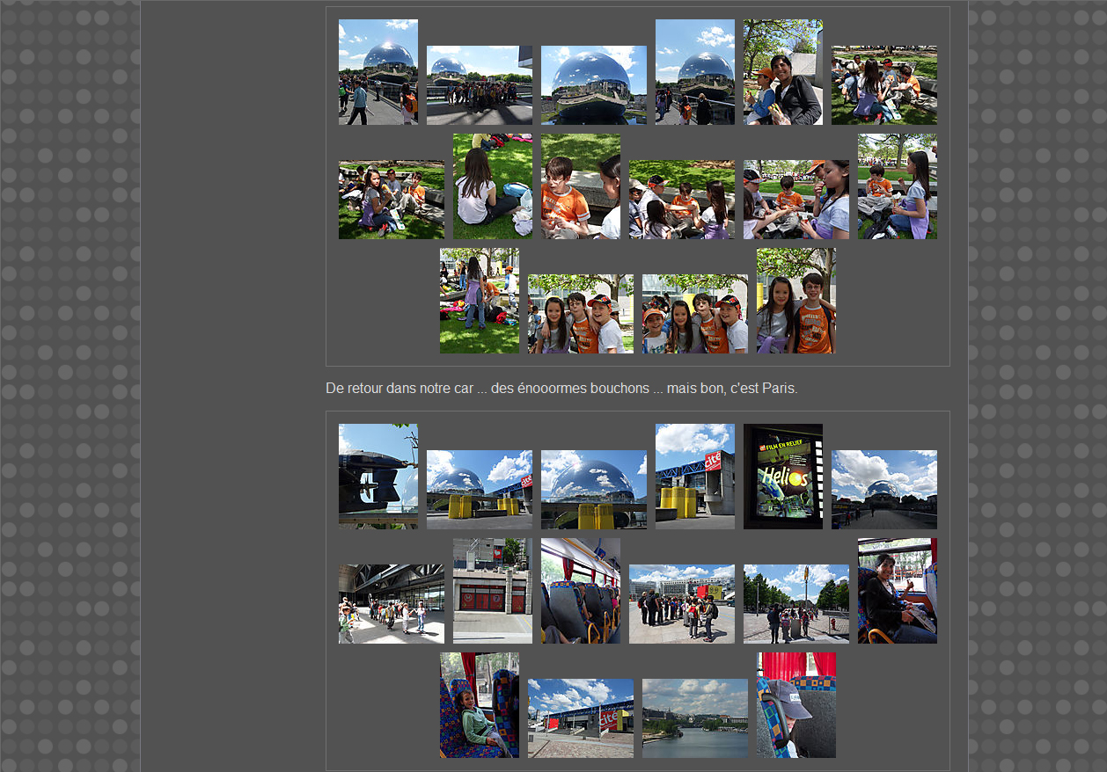Open photo of people walking under building canopy
Screen dimensions: 1107x772
[391, 604]
